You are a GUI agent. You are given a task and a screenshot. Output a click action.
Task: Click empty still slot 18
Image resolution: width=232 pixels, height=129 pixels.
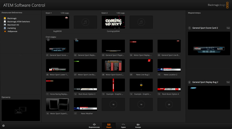[x=113, y=104]
